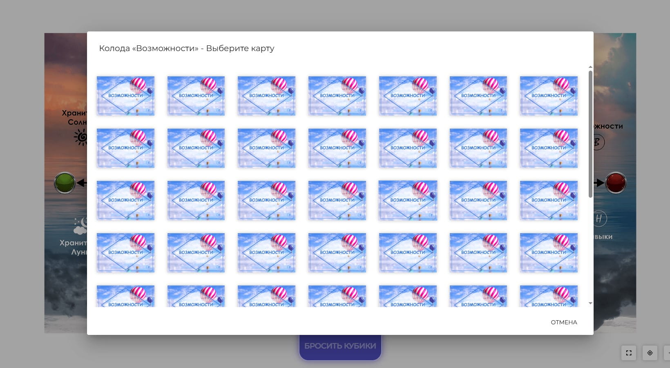Click the red round button on right

615,183
